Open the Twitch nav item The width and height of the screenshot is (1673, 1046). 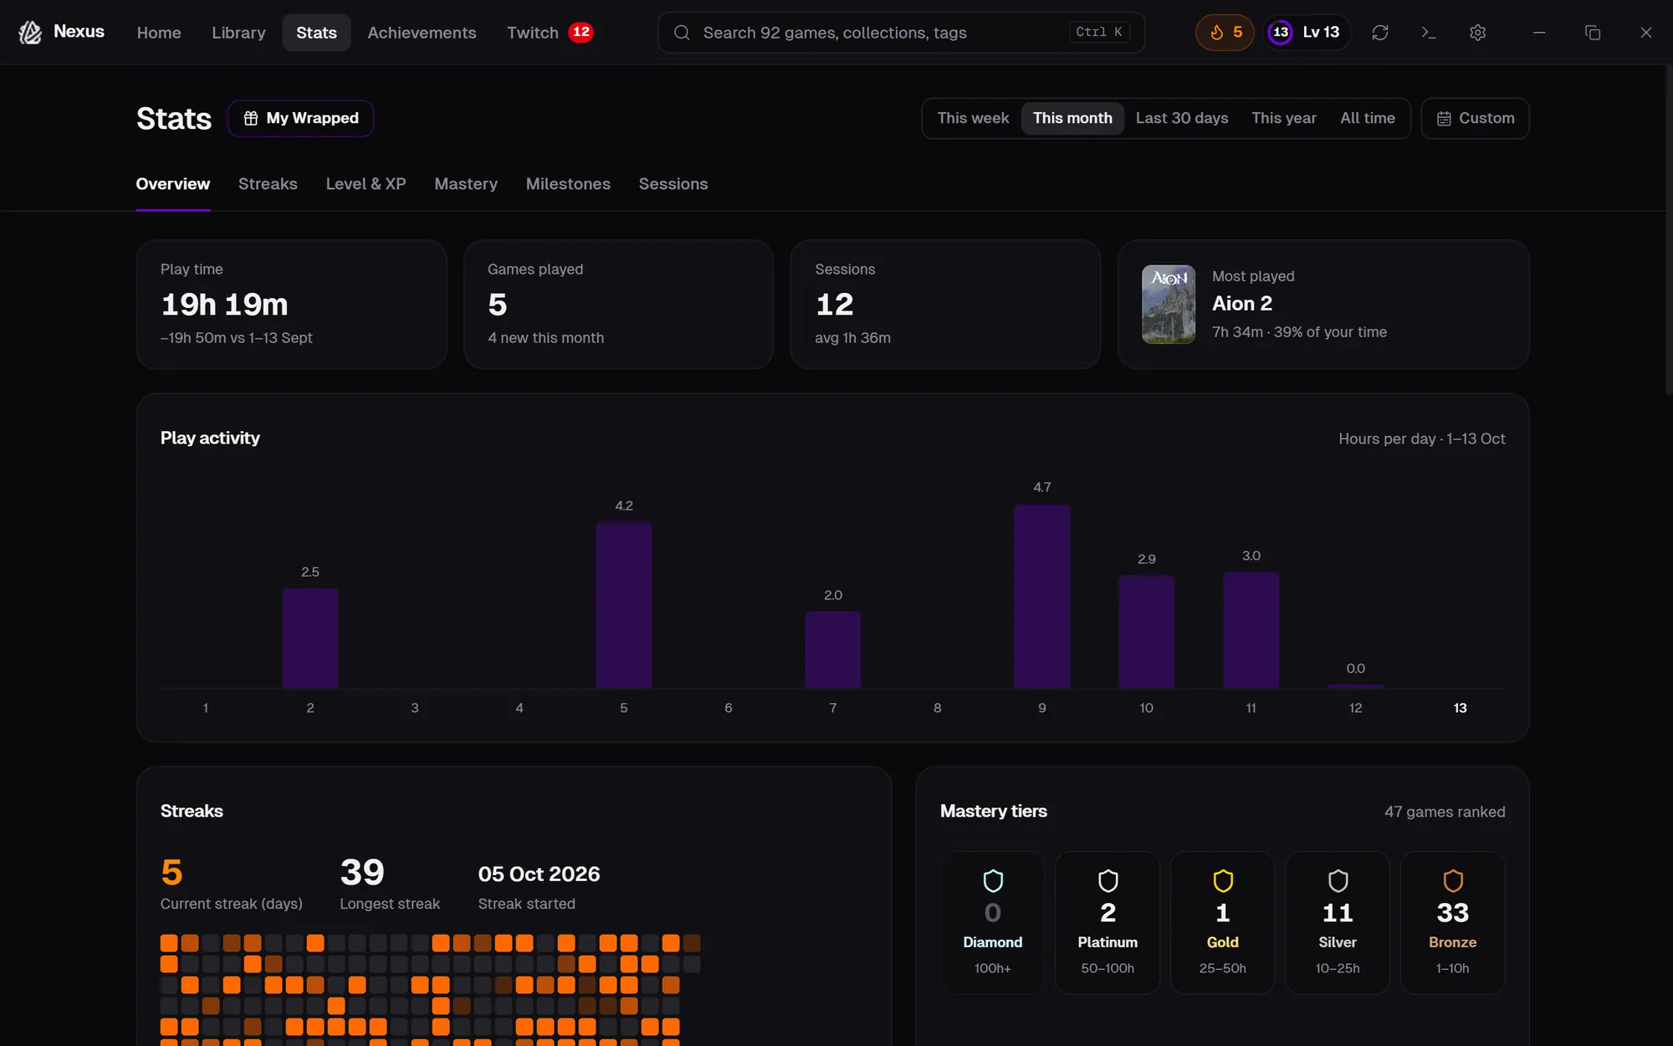550,33
